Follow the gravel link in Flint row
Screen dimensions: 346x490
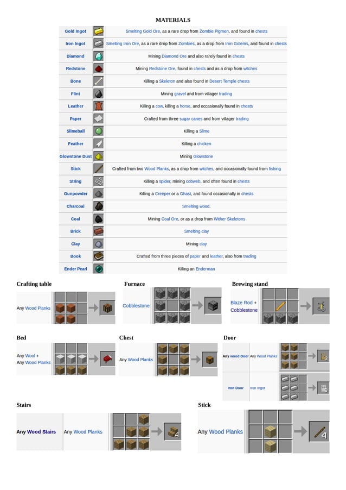click(x=180, y=94)
